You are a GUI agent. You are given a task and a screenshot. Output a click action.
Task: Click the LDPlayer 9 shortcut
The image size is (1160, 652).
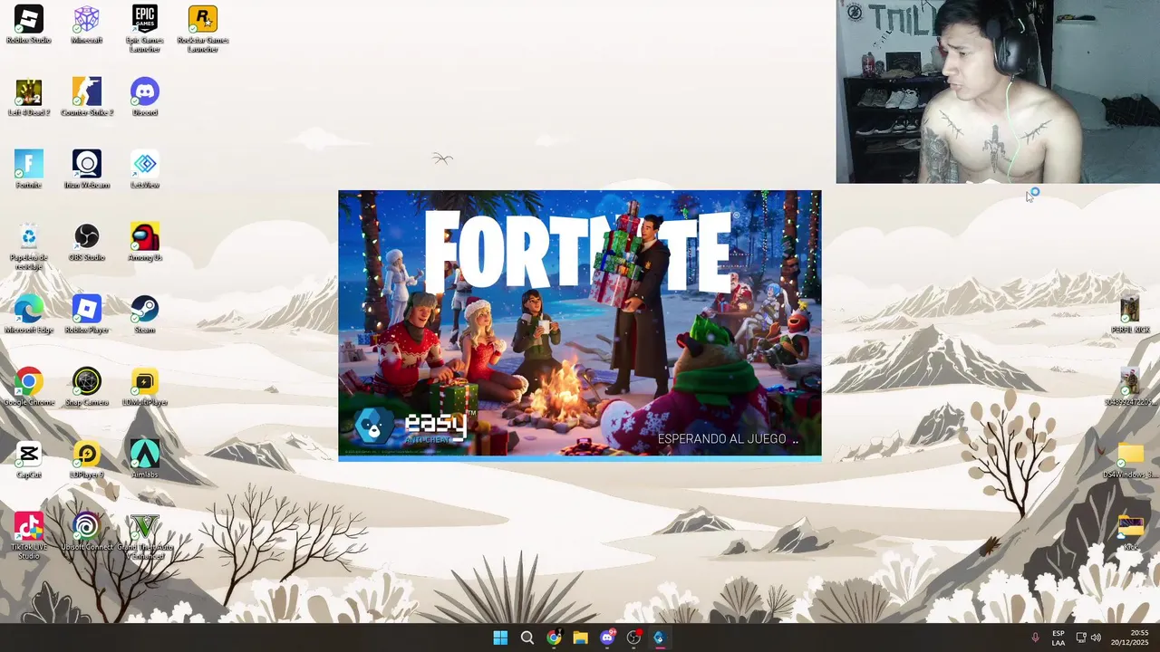coord(87,459)
